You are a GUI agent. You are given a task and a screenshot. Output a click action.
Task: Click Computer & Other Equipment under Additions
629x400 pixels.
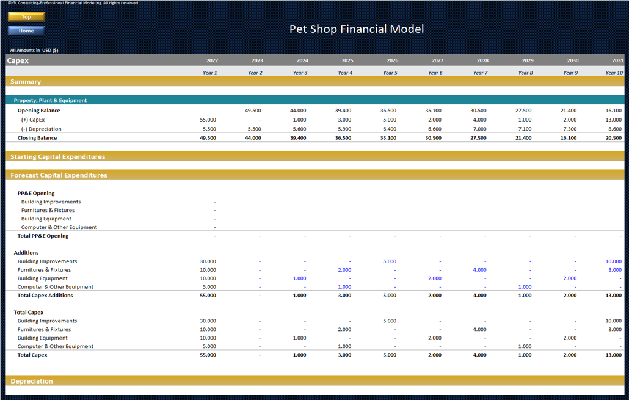pyautogui.click(x=56, y=286)
